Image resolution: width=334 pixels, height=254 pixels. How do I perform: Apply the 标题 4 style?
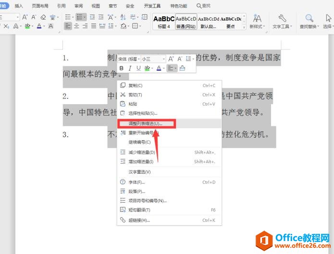(164, 22)
